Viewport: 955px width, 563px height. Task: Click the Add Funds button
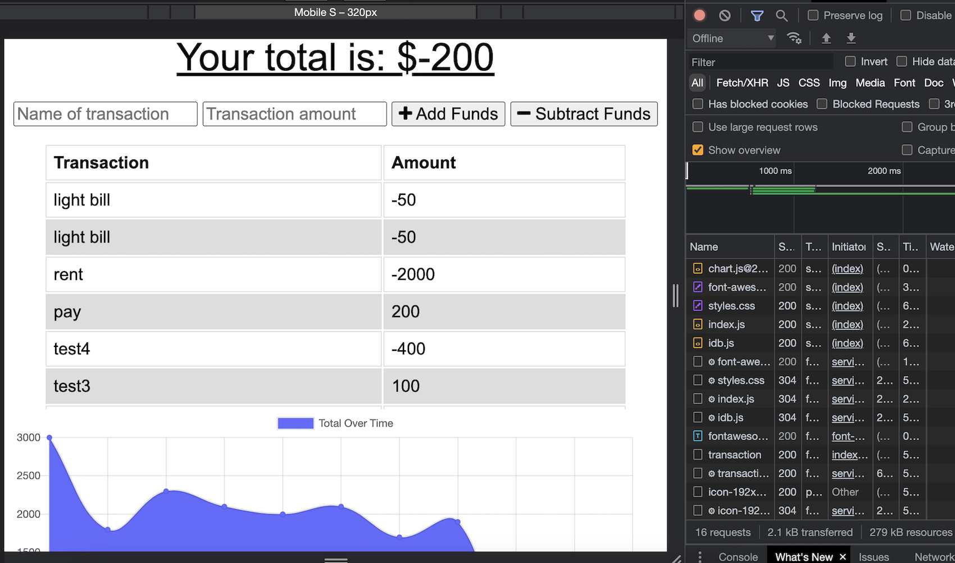[448, 113]
